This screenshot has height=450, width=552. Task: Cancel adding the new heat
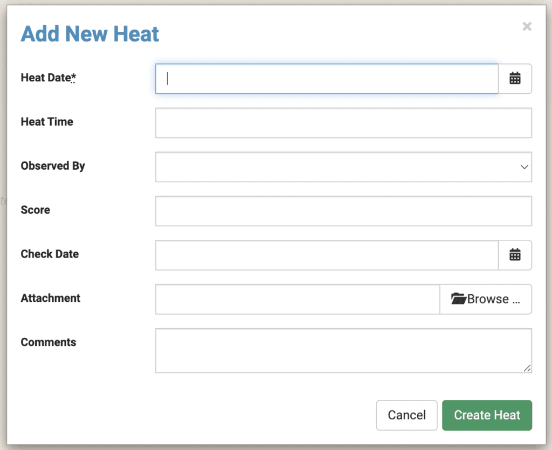[x=406, y=415]
